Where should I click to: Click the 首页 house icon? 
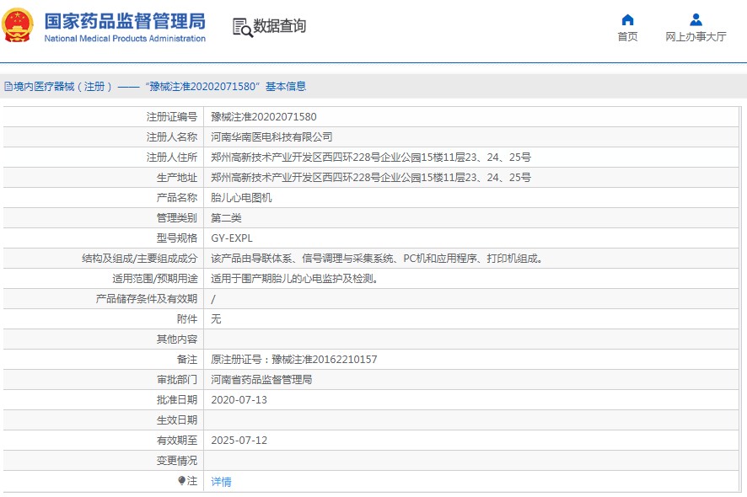627,19
